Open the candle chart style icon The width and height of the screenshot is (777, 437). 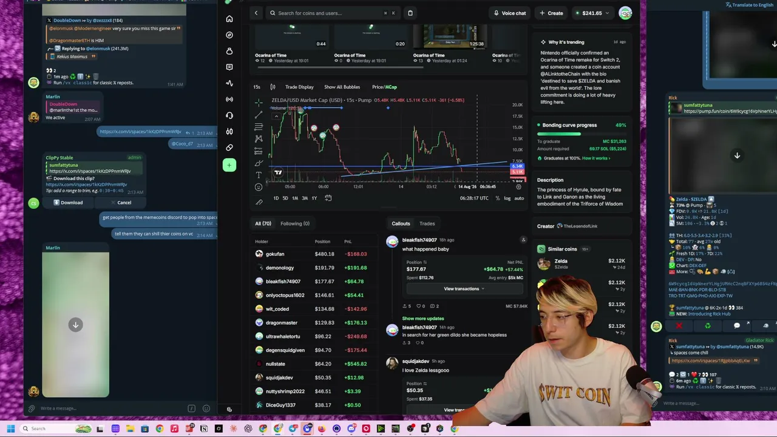pyautogui.click(x=273, y=87)
